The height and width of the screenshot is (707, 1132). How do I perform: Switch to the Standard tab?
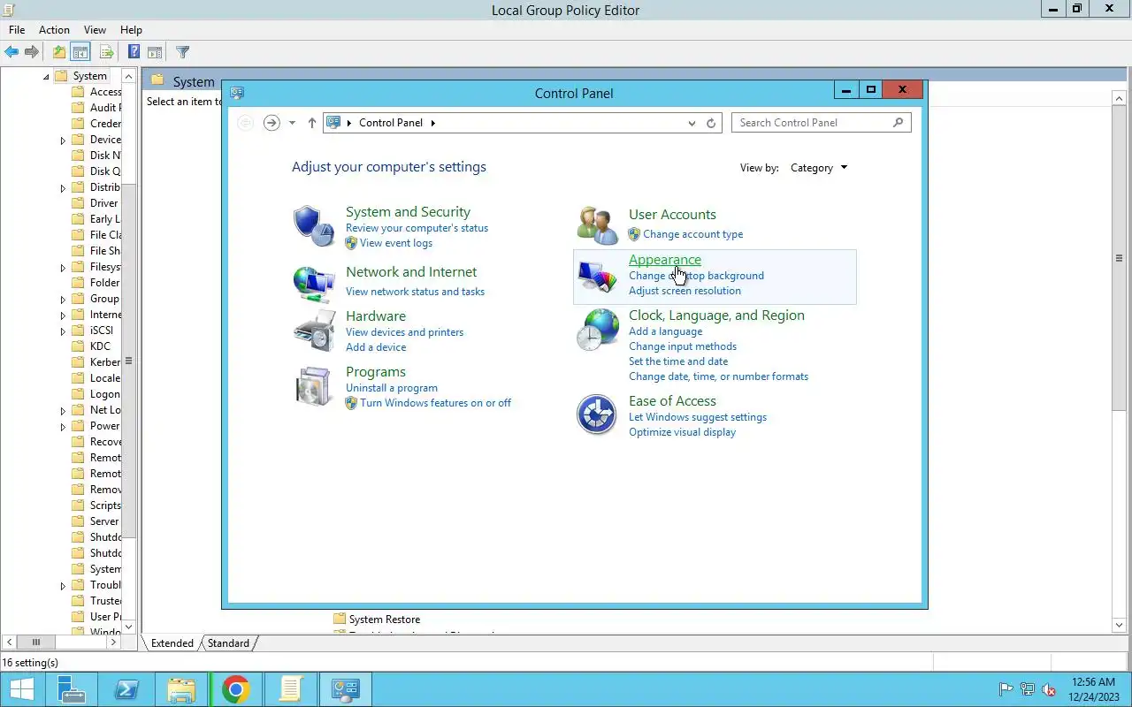tap(228, 643)
